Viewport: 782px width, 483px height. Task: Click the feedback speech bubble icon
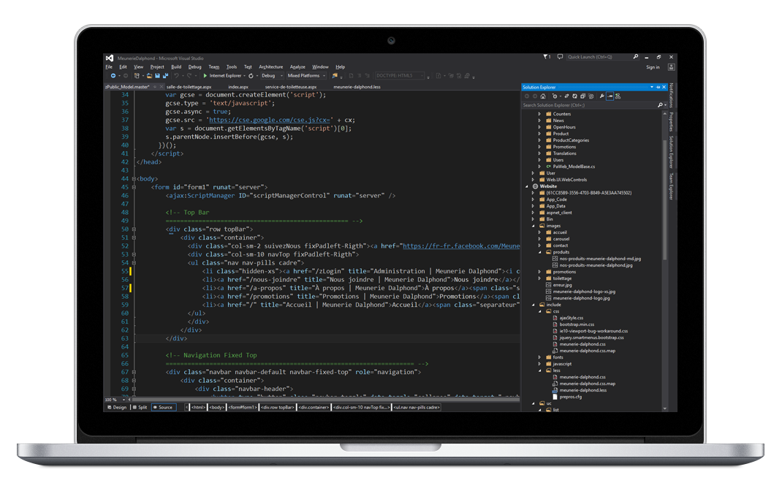(x=560, y=57)
